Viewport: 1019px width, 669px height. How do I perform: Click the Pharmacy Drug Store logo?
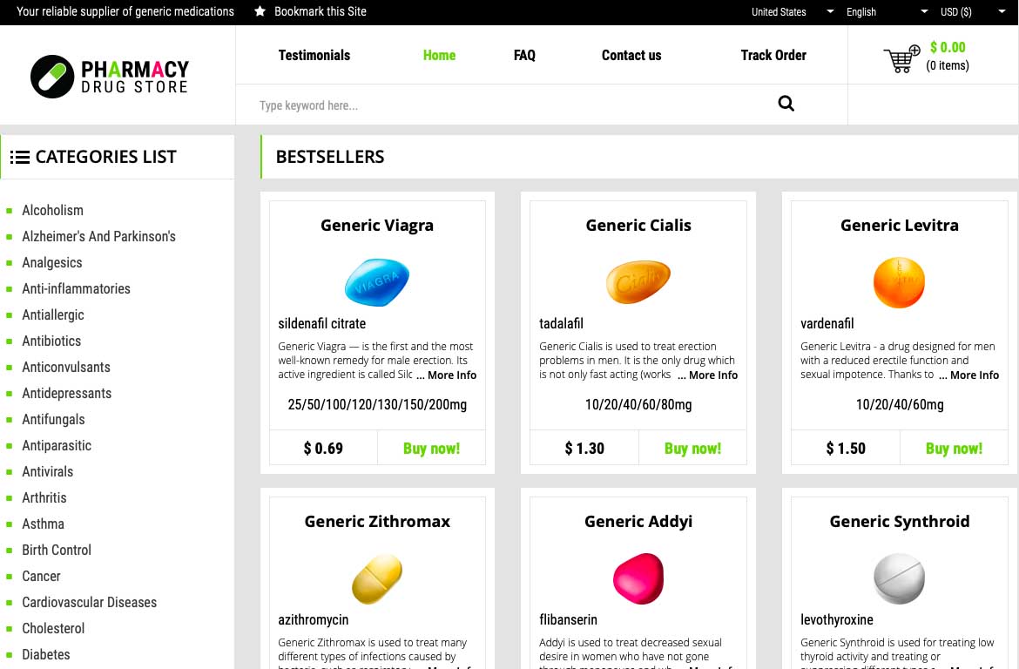110,76
